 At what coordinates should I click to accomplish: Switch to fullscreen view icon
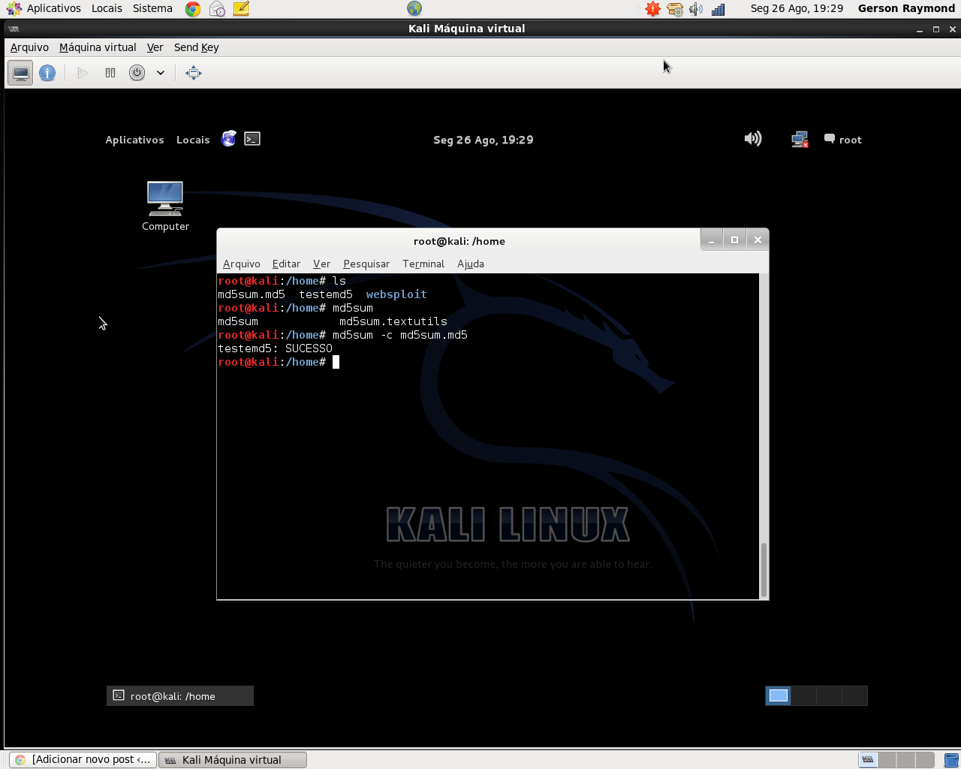(194, 73)
